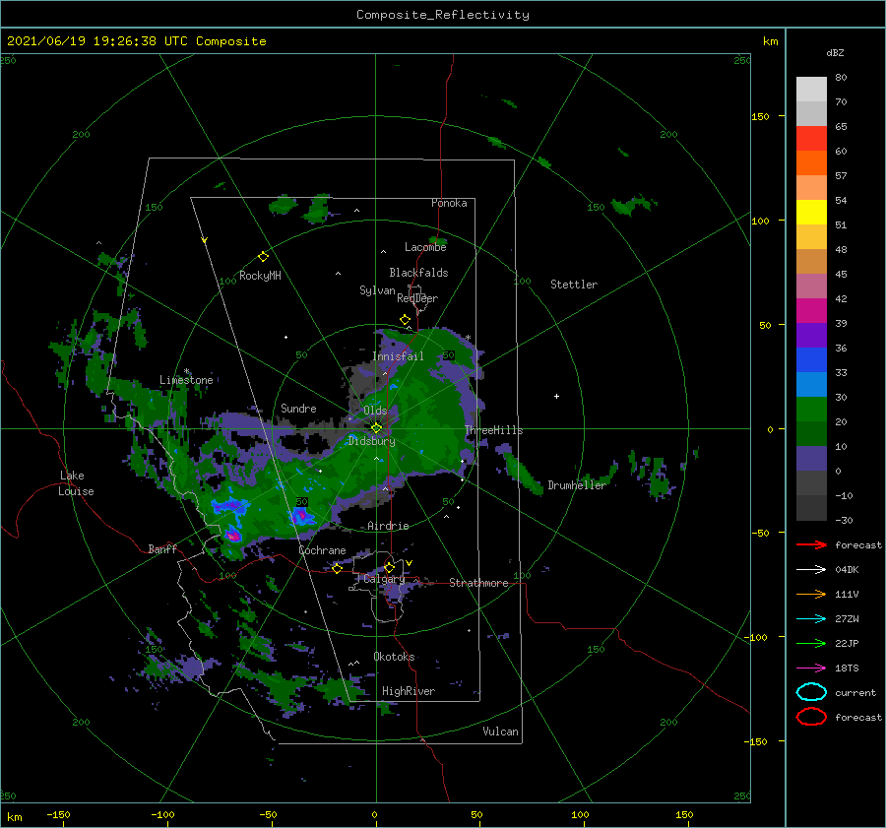
Task: Pick the purple 39-36 dBZ swatch
Action: click(x=811, y=336)
